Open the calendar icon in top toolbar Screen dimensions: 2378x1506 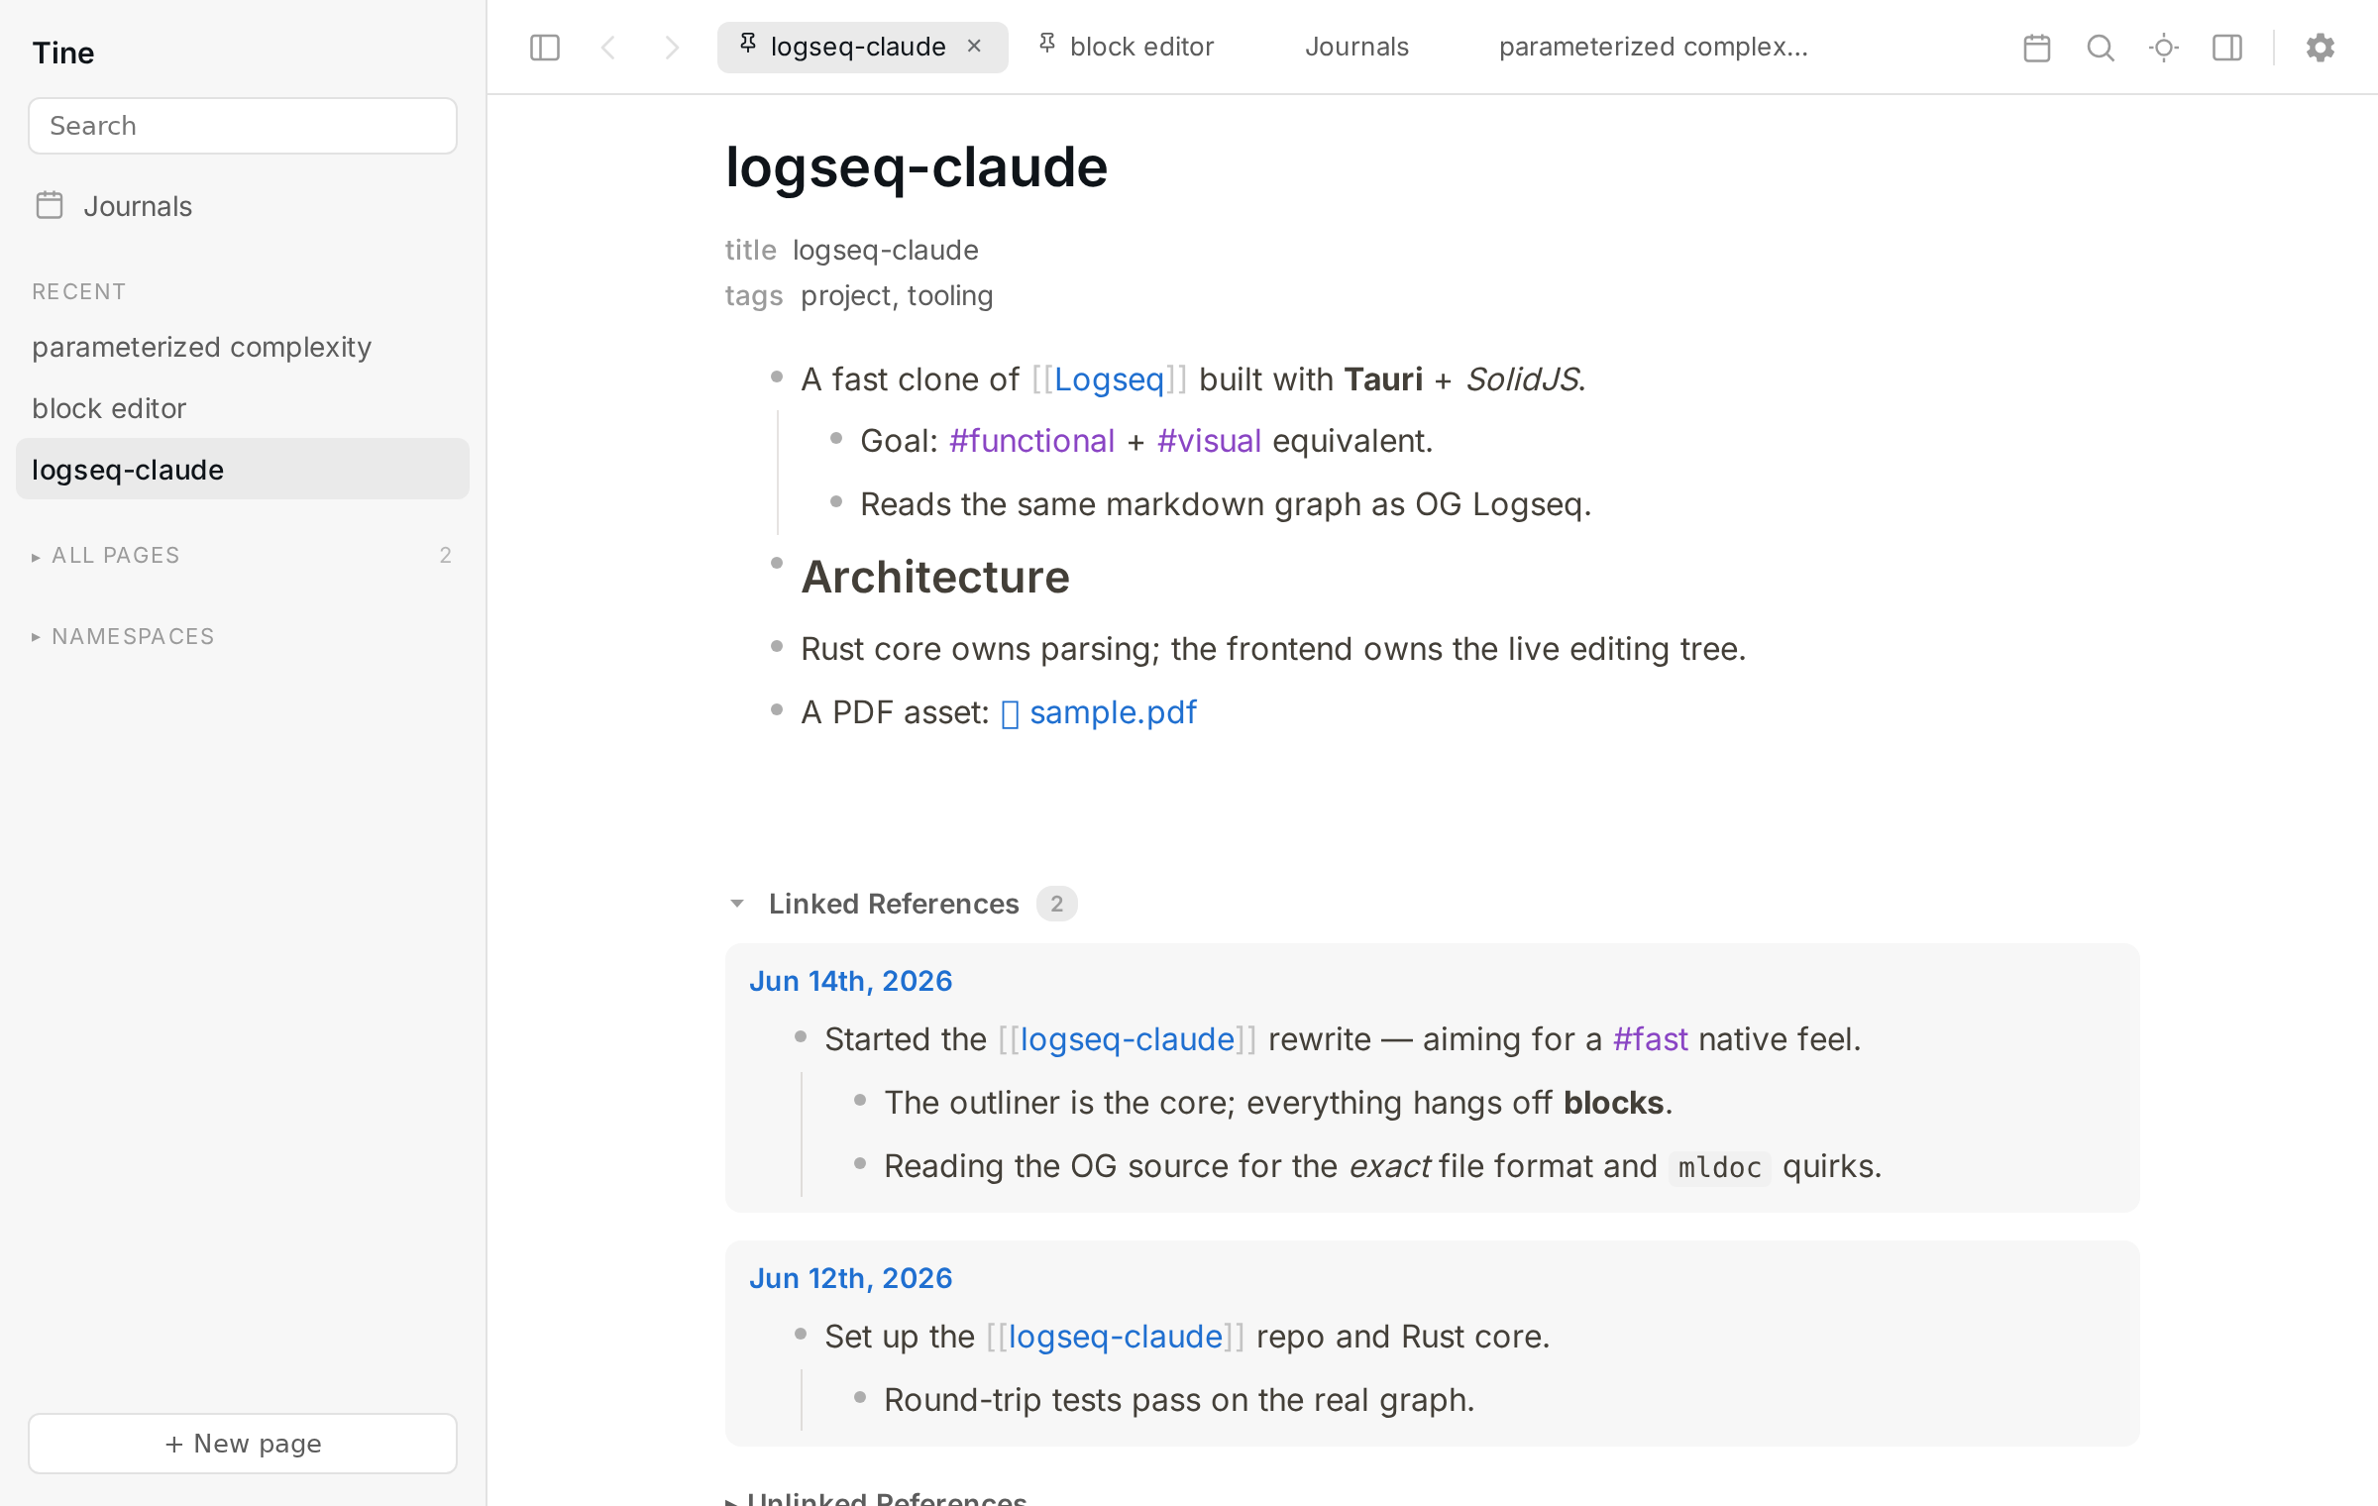tap(2037, 48)
